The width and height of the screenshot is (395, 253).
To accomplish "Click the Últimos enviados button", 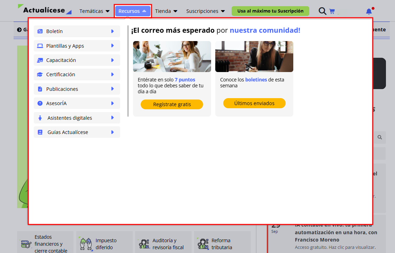I will point(254,103).
